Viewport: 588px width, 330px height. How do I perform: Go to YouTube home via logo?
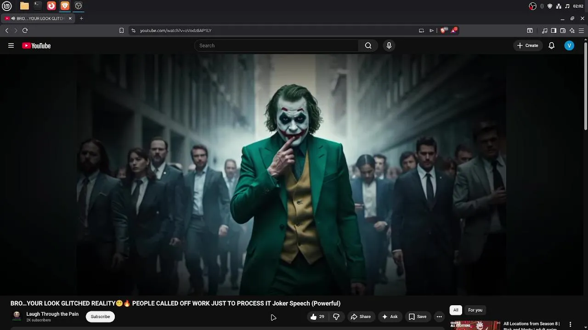(x=36, y=45)
